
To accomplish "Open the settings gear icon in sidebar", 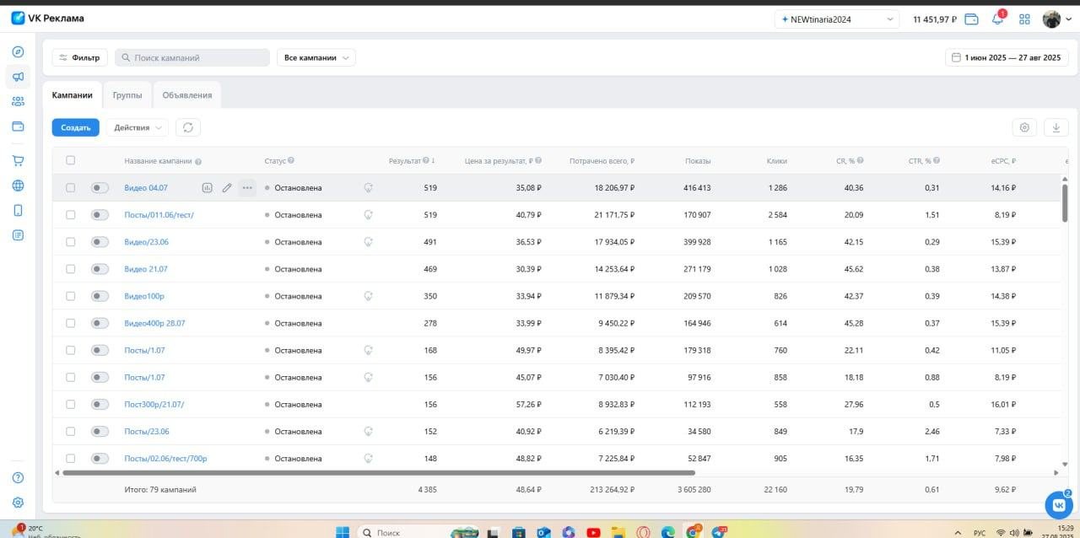I will tap(18, 503).
